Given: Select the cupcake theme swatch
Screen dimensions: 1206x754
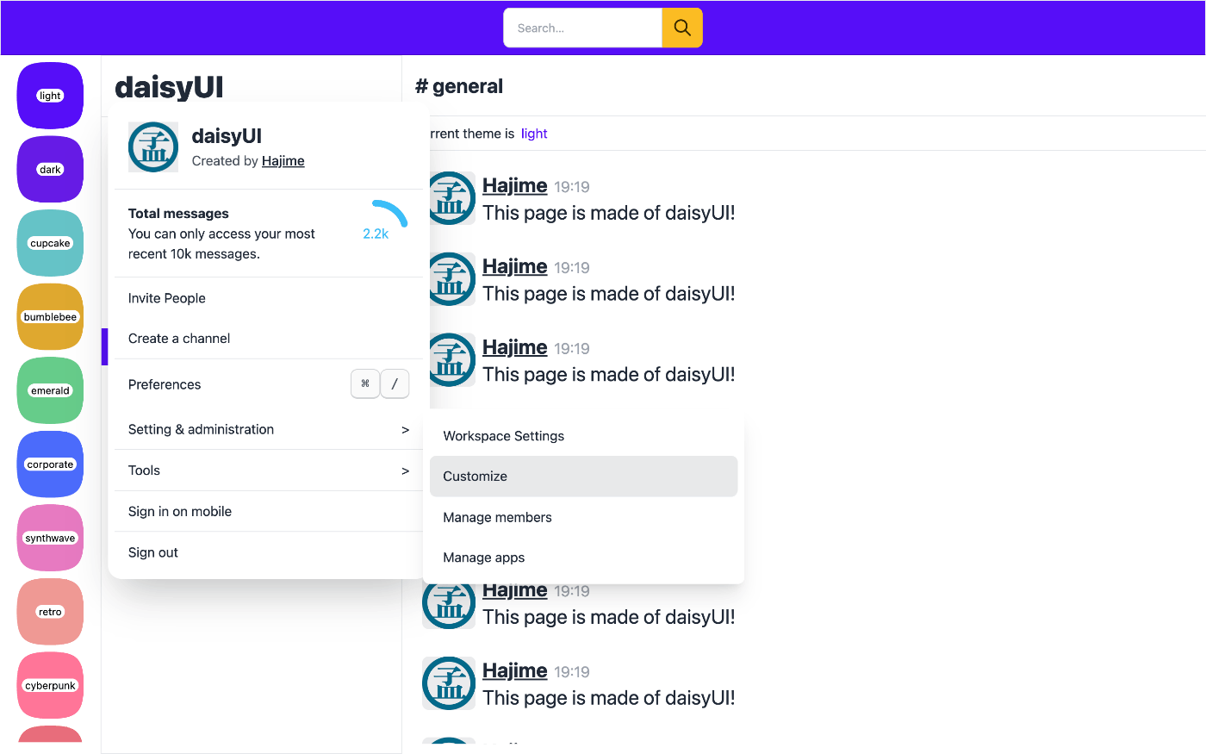Looking at the screenshot, I should point(50,243).
